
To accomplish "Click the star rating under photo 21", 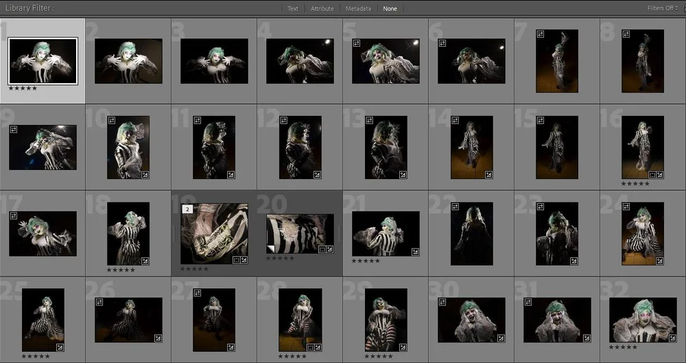I will coord(366,261).
